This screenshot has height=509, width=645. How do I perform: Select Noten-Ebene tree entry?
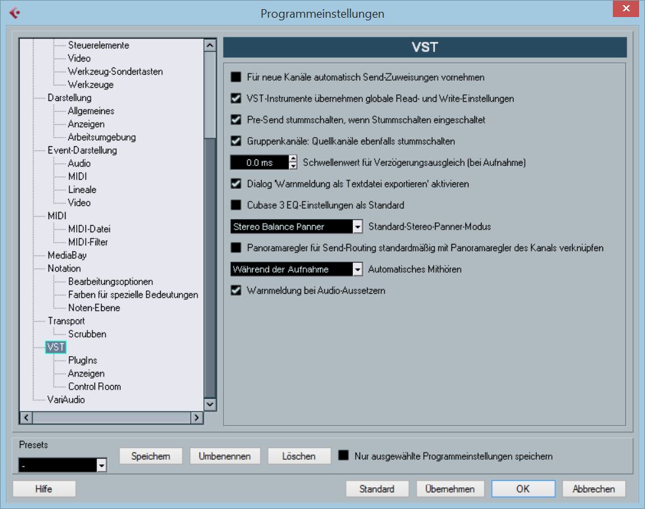(94, 308)
